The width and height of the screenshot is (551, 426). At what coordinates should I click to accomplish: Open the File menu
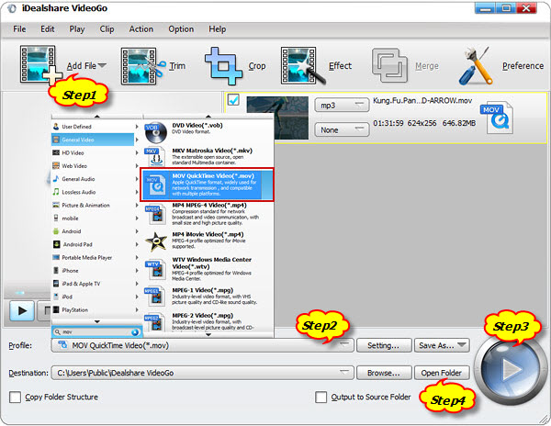(x=19, y=29)
